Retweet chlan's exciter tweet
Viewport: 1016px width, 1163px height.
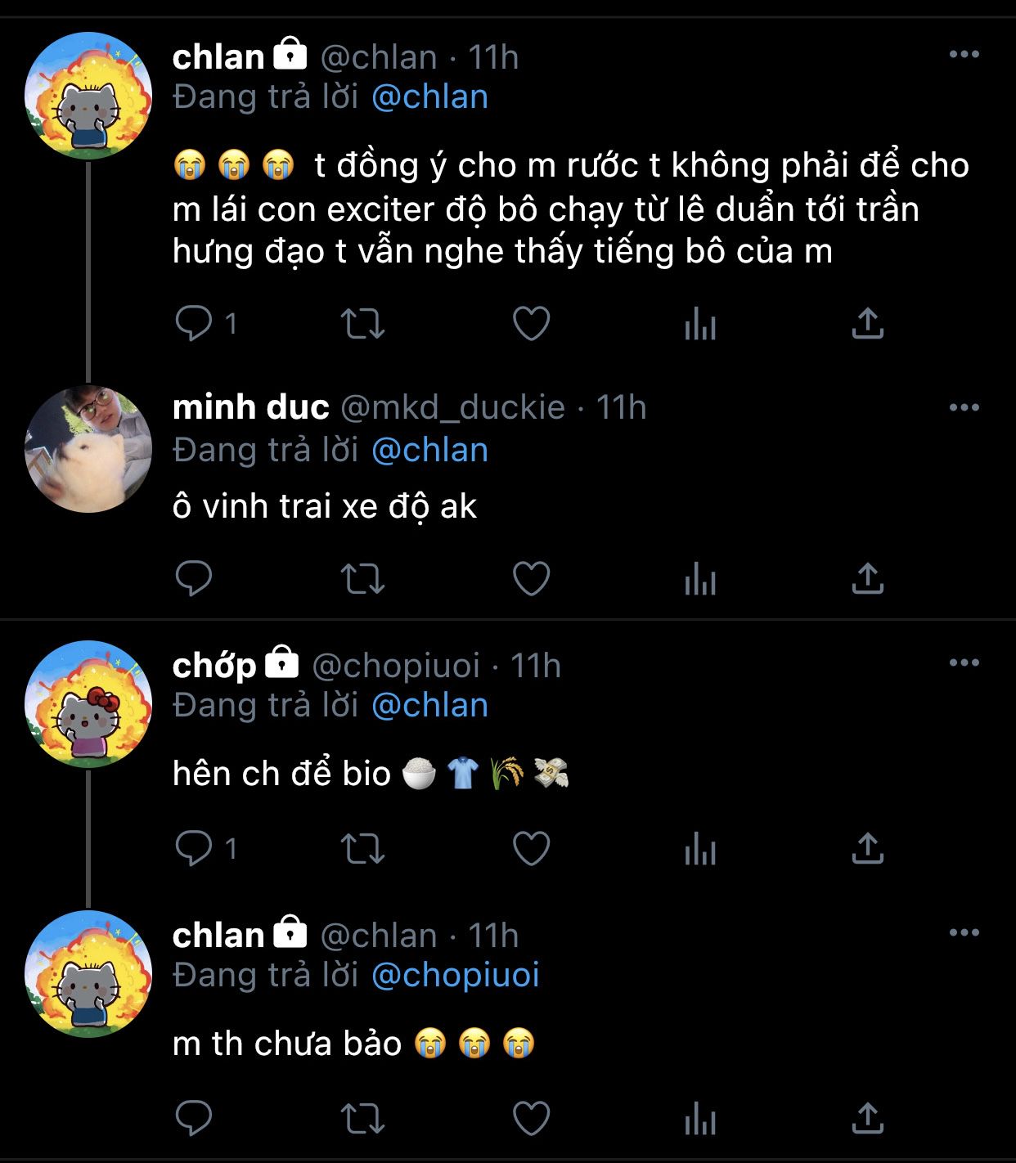click(x=362, y=324)
